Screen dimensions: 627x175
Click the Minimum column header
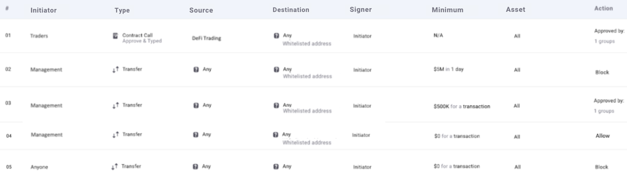(x=447, y=10)
